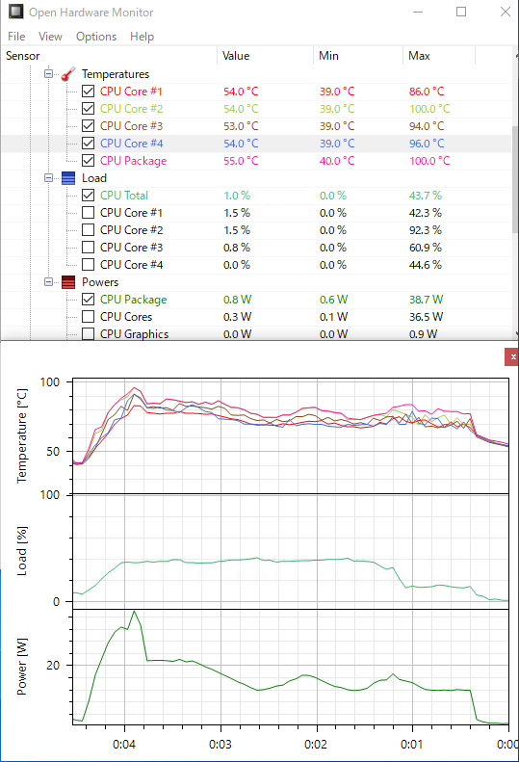
Task: Click the 0:04 time axis label
Action: coord(124,745)
